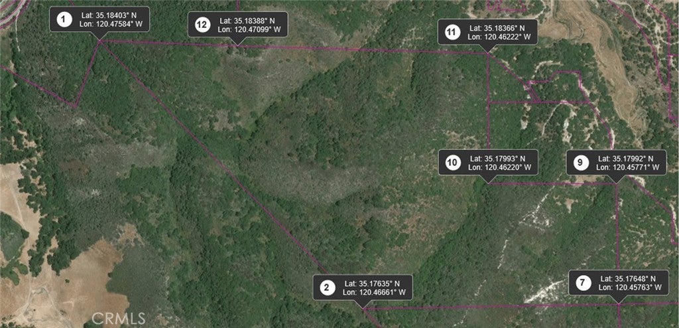Click the CRMLS watermark logo

click(x=118, y=319)
